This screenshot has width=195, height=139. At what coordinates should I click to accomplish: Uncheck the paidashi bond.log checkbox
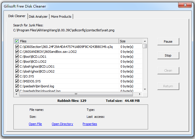(x=17, y=86)
